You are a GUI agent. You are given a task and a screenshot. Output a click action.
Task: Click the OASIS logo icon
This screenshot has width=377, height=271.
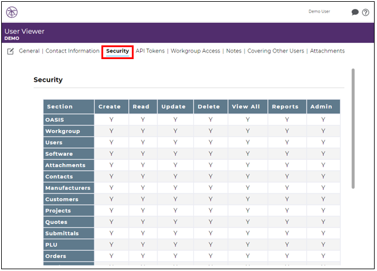12,12
